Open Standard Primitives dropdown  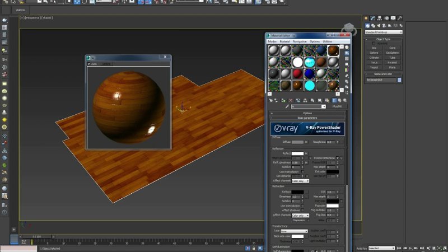point(384,32)
